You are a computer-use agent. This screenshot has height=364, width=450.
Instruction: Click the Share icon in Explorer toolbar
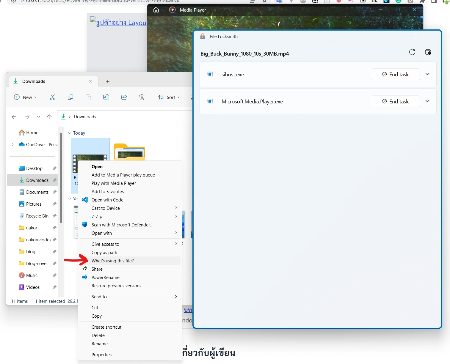[124, 97]
